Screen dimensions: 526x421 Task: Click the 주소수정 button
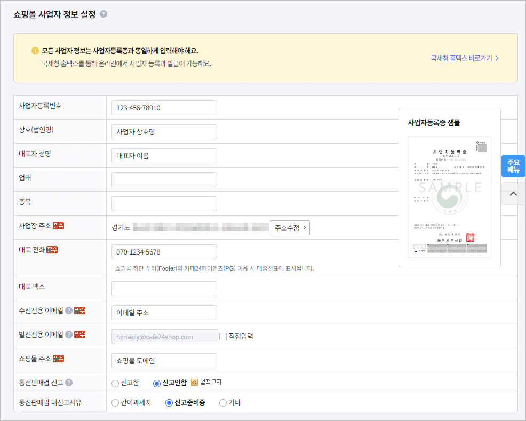[x=290, y=228]
